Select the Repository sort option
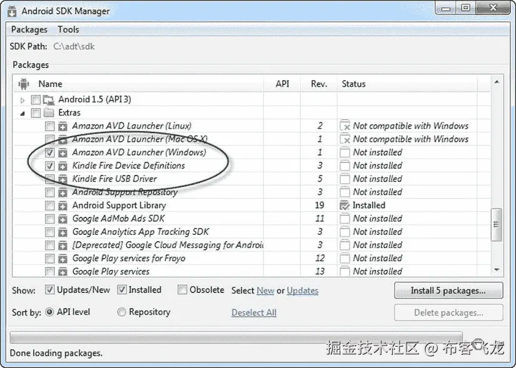Screen dimensions: 516x368 point(121,312)
